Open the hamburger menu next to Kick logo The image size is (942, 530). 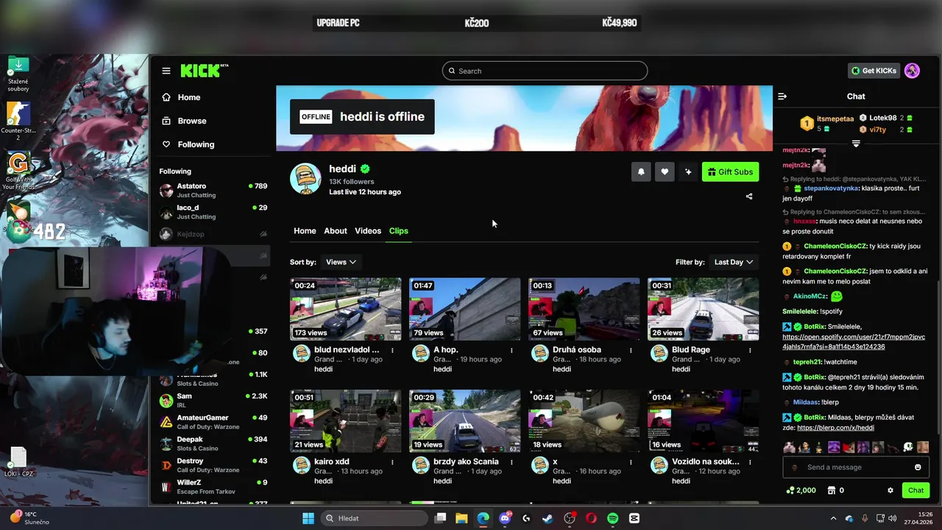click(x=166, y=71)
